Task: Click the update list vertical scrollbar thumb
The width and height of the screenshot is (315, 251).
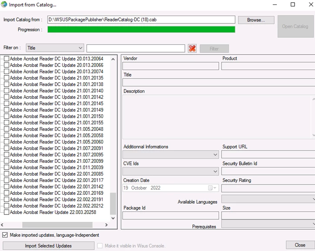Action: [x=113, y=204]
